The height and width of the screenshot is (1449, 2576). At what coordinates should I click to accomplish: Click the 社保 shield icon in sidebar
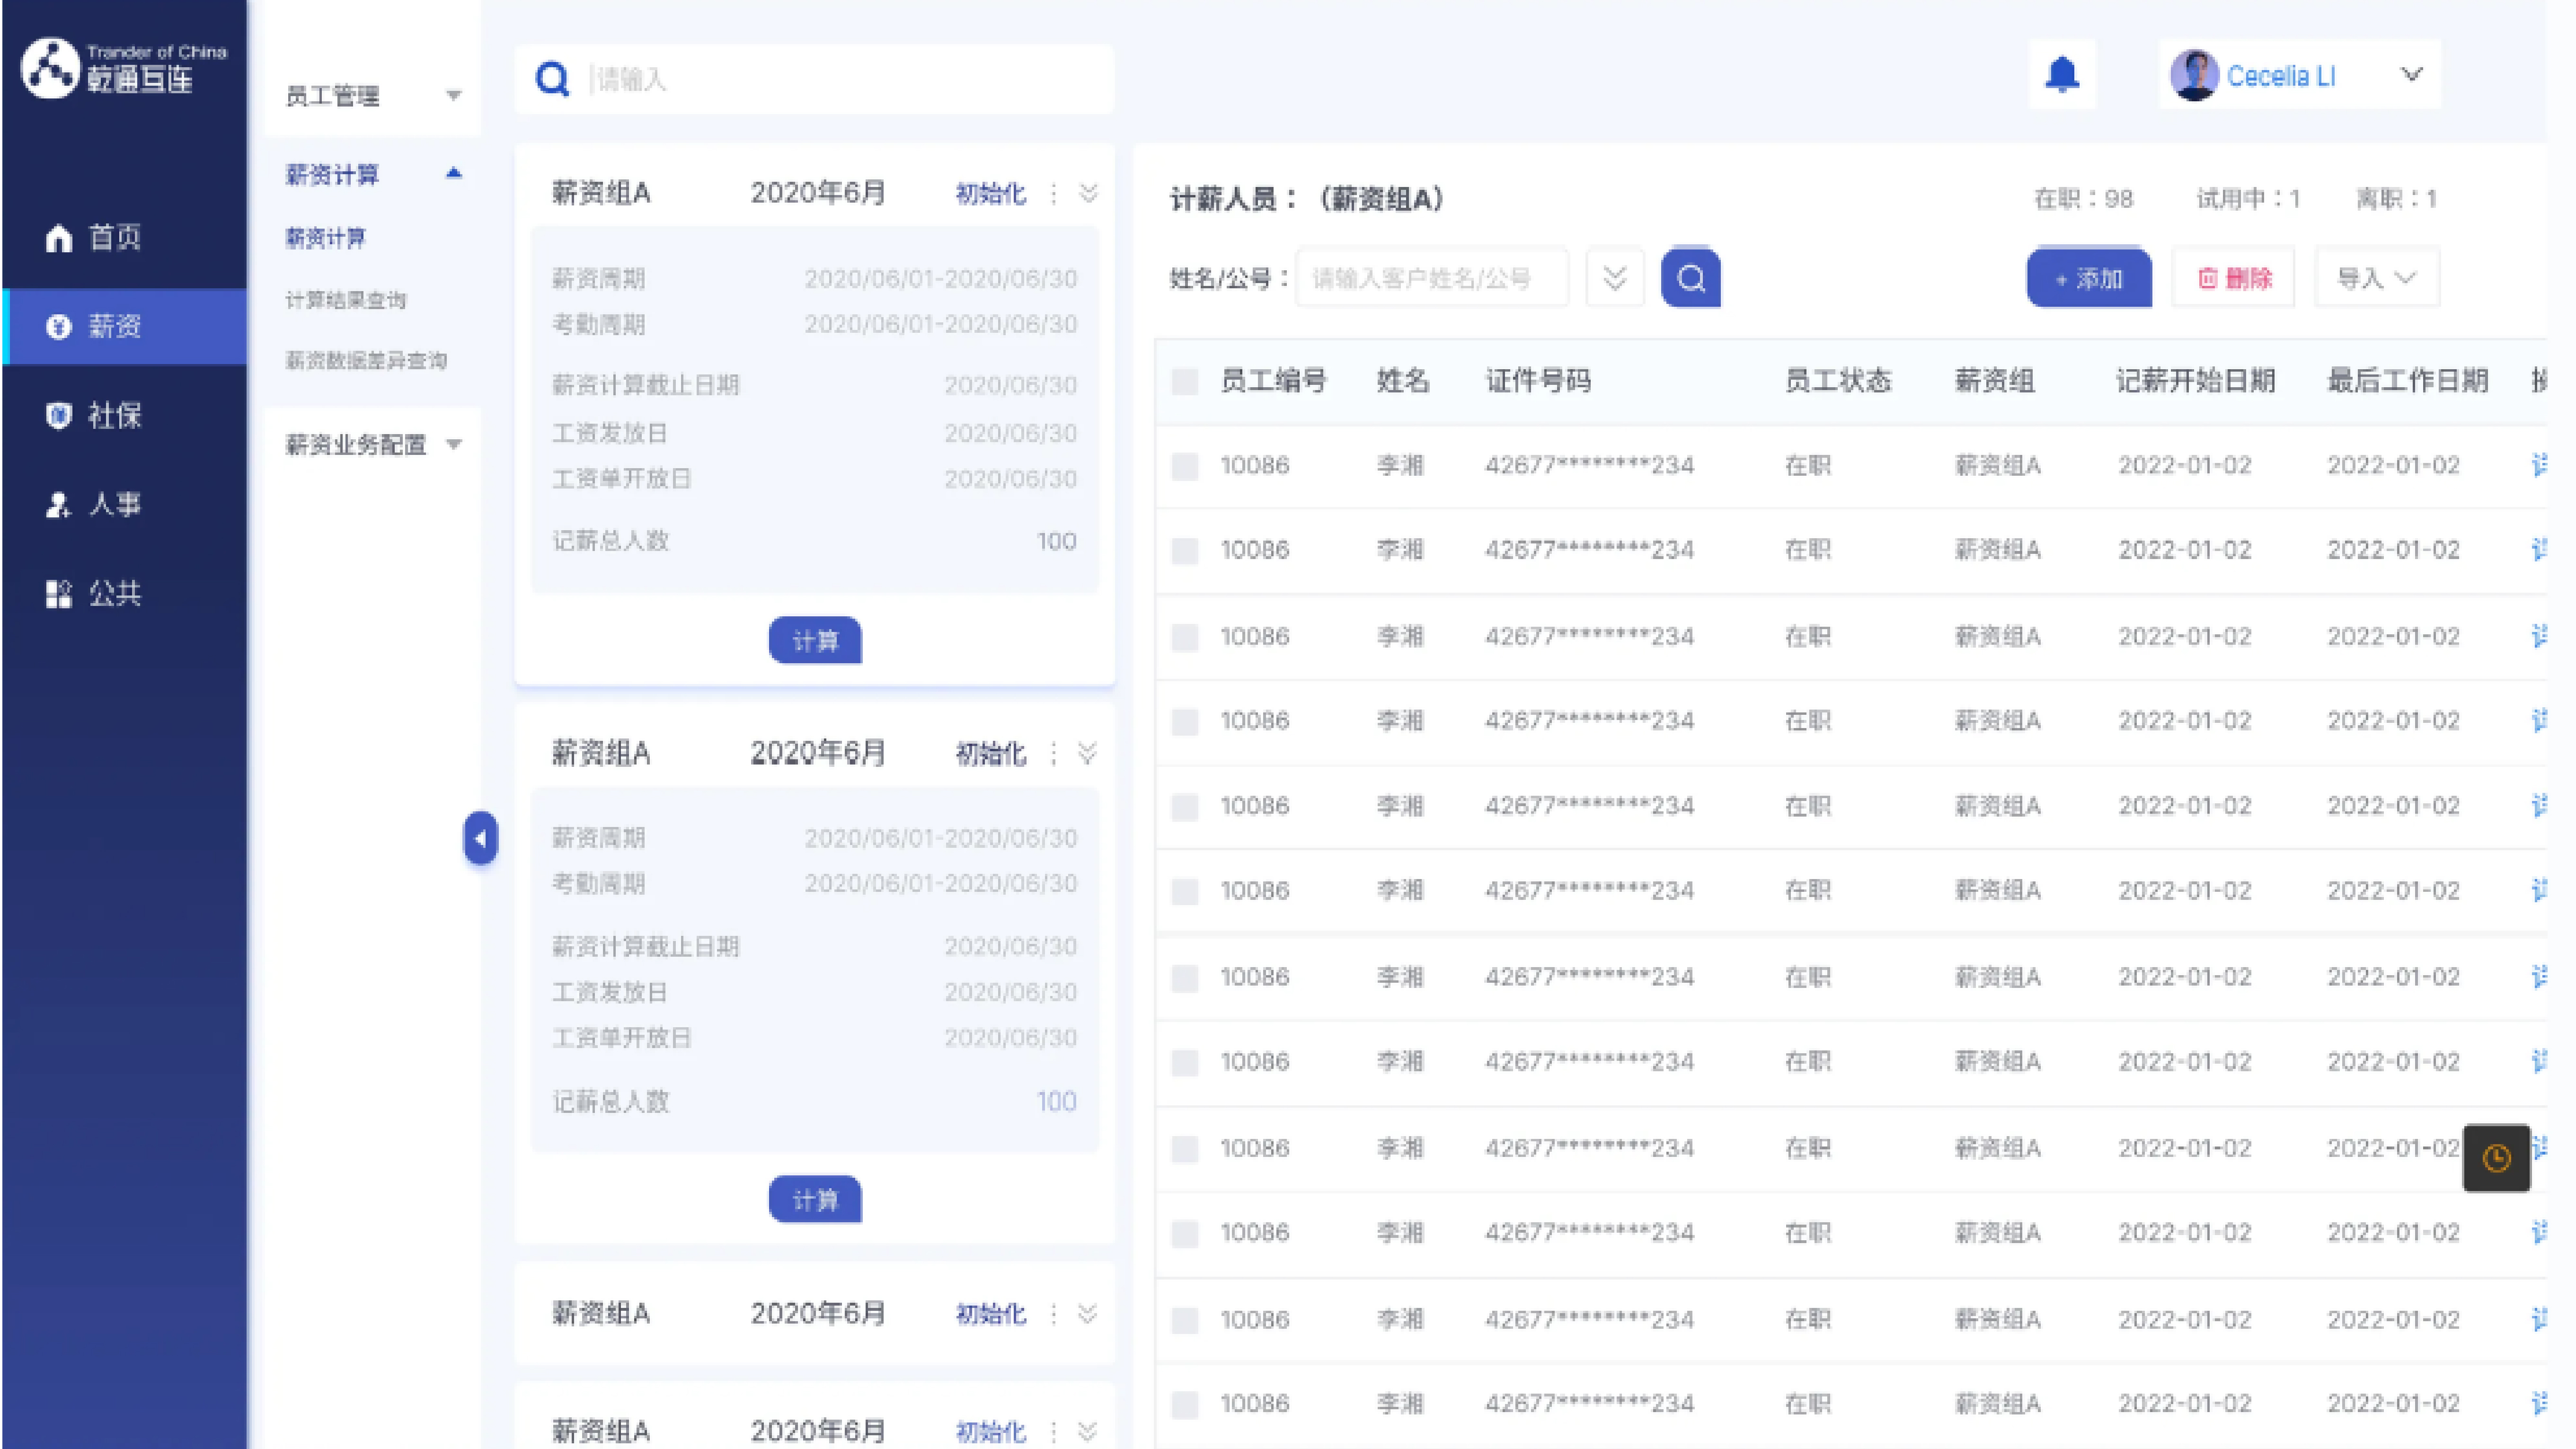click(59, 415)
